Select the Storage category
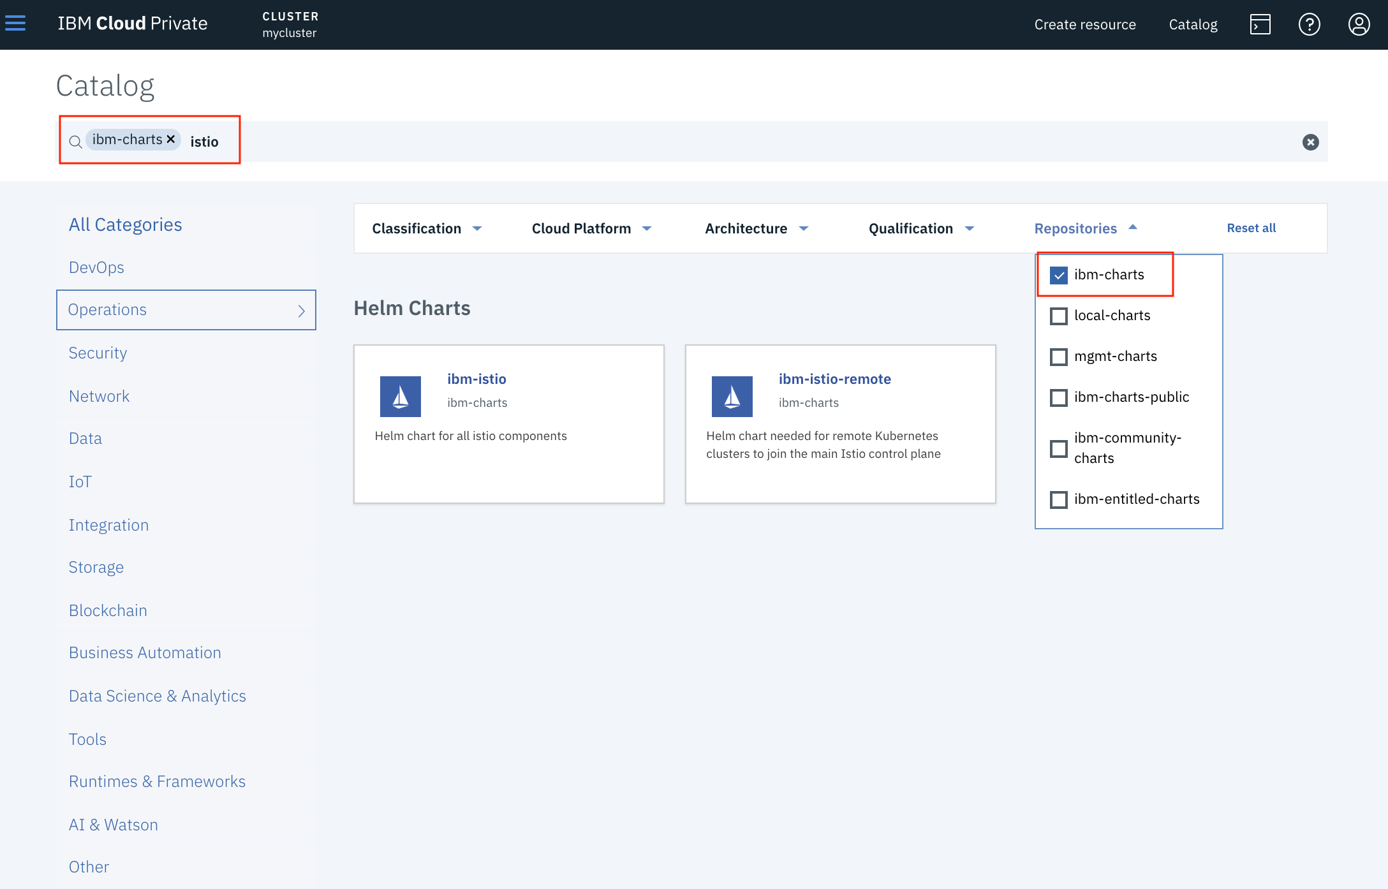Screen dimensions: 1388x889 (96, 567)
